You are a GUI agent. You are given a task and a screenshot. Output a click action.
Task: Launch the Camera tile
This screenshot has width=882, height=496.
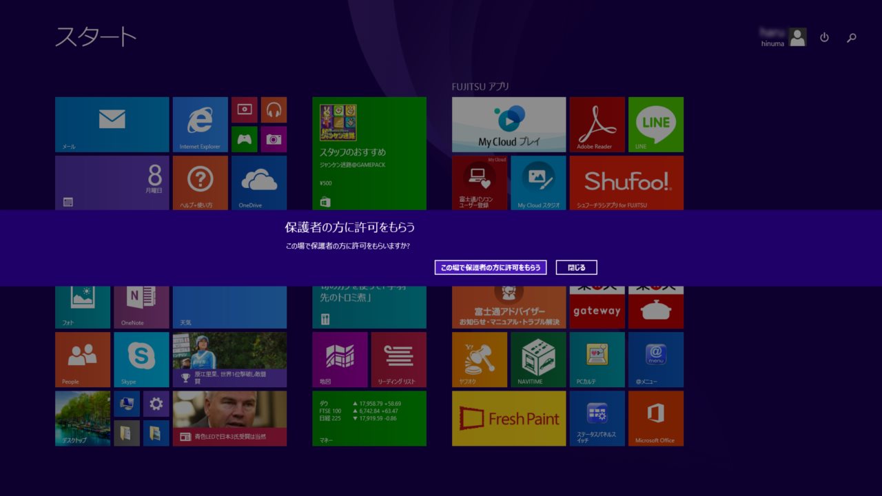point(274,139)
